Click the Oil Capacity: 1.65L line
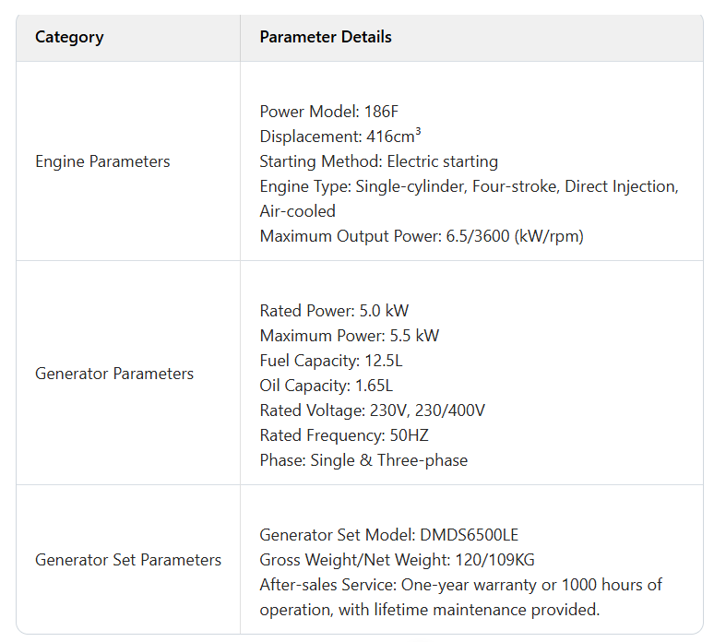This screenshot has width=714, height=642. [x=326, y=386]
